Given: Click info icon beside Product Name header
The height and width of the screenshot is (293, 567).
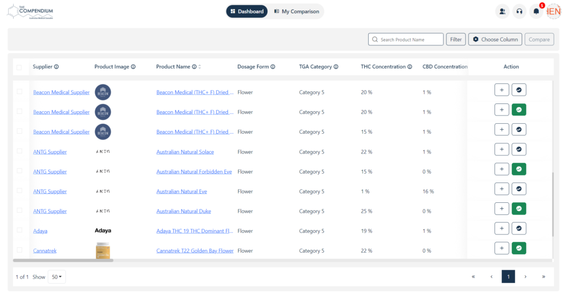Looking at the screenshot, I should click(x=194, y=67).
